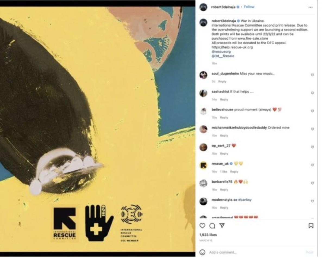Reply to michznmattznhubbydoodledaddy's comment

point(224,136)
